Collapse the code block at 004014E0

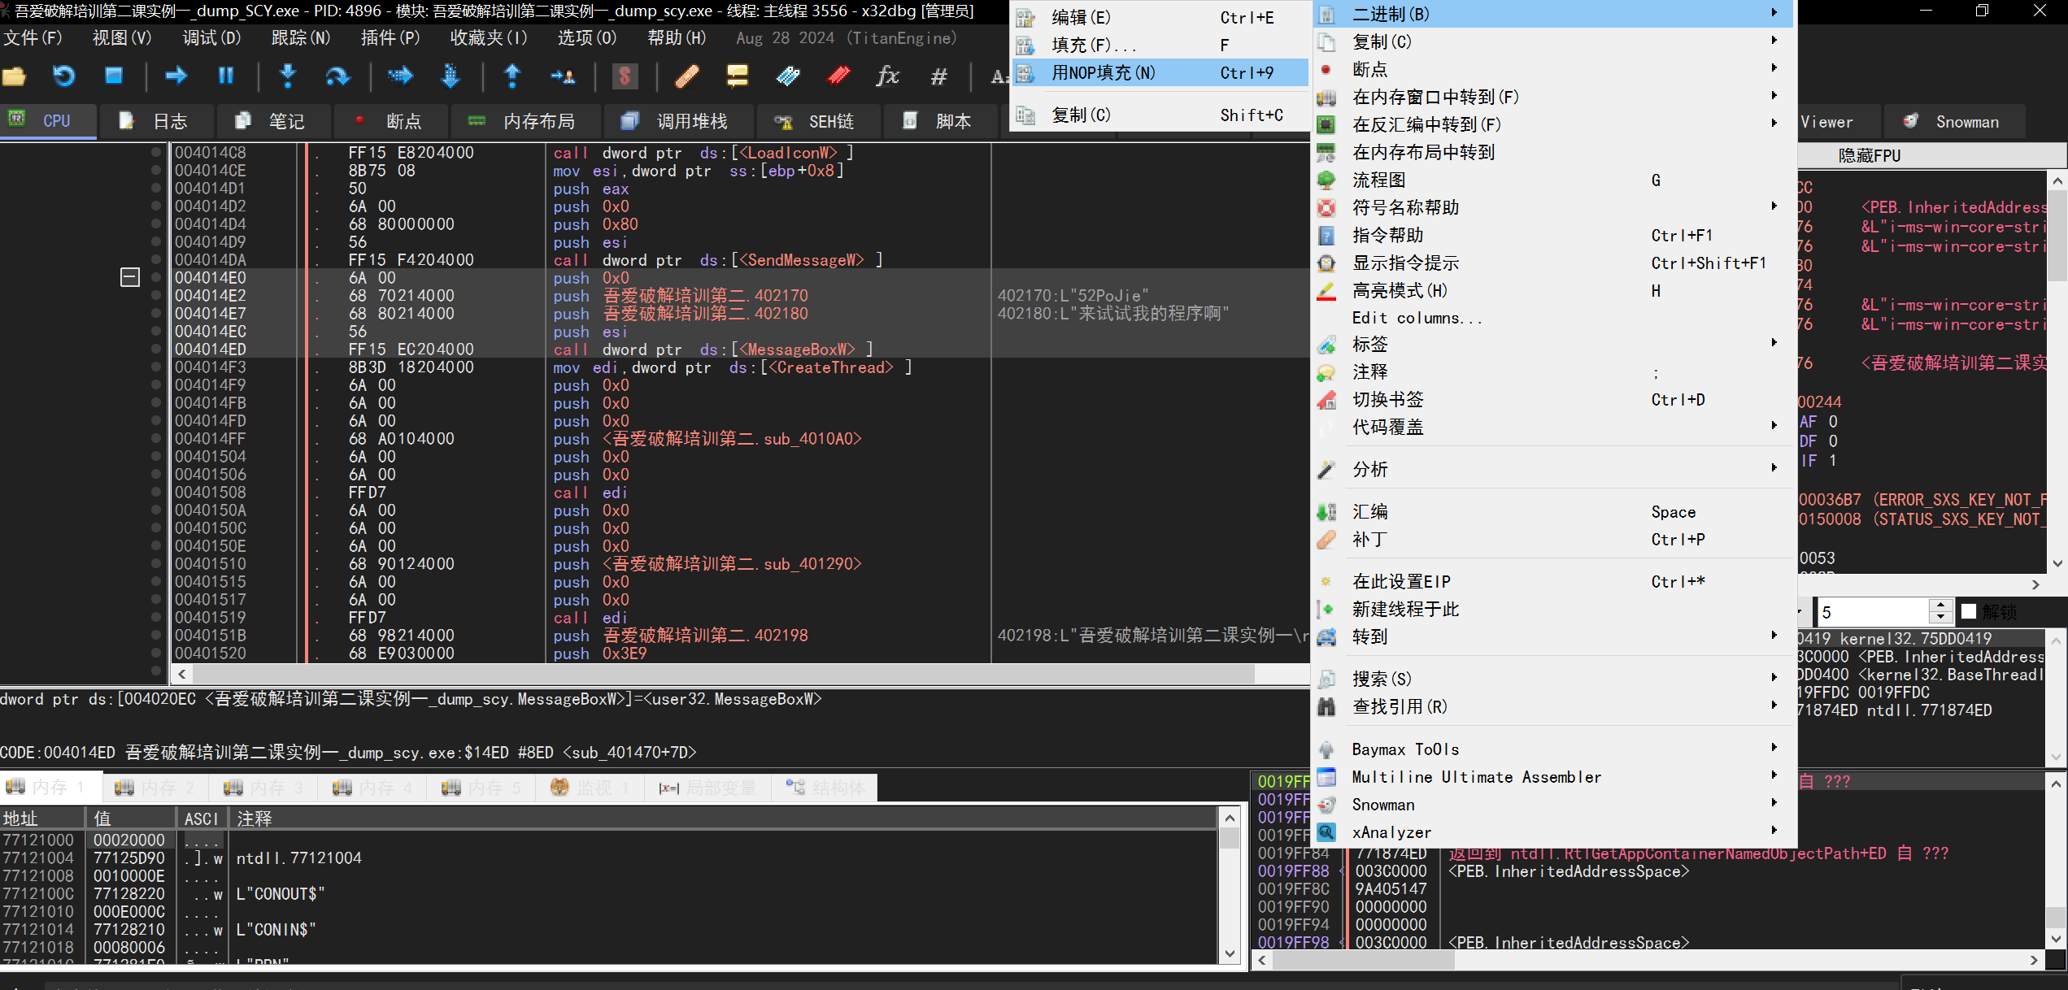coord(130,277)
